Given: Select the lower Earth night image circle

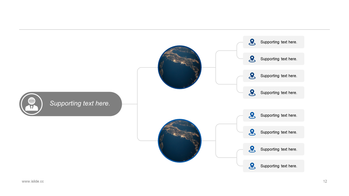Looking at the screenshot, I should coord(180,141).
